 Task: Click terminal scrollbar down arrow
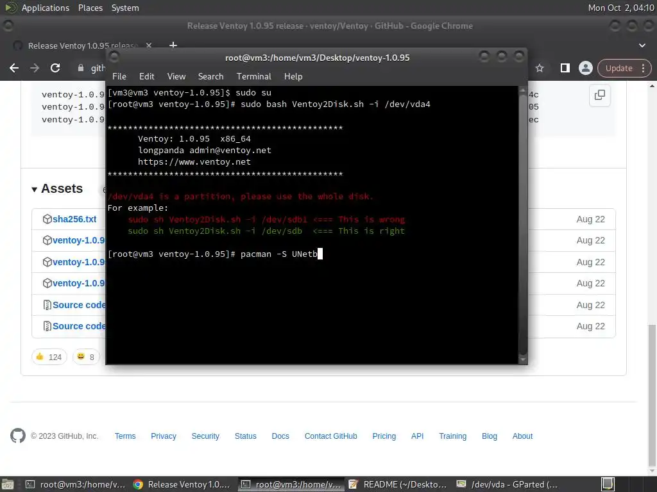pyautogui.click(x=522, y=359)
